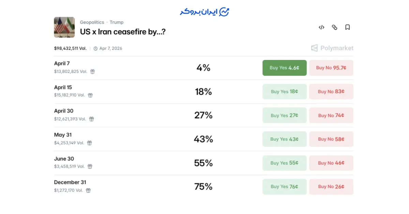Click the gift icon beside June 30 volume

(90, 167)
